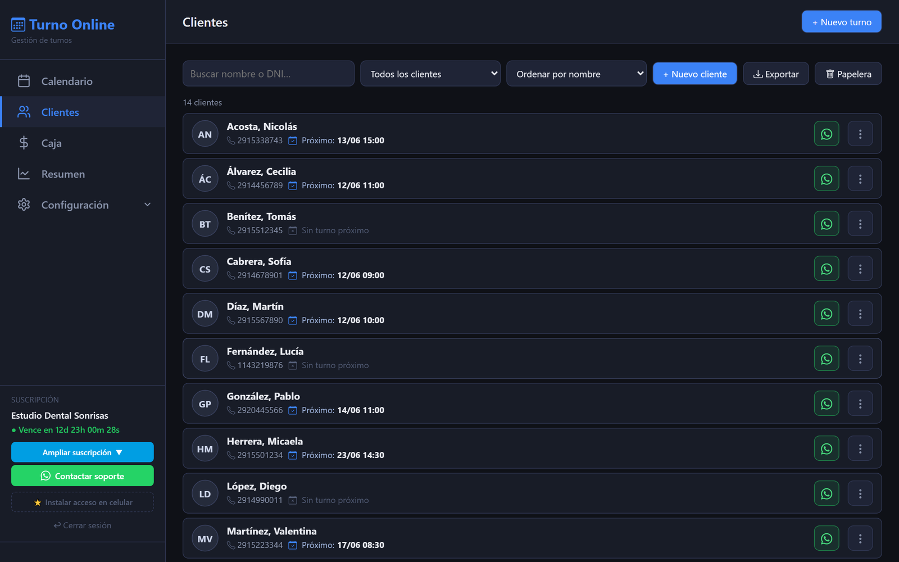Open more options menu for González, Pablo
This screenshot has height=562, width=899.
coord(860,404)
